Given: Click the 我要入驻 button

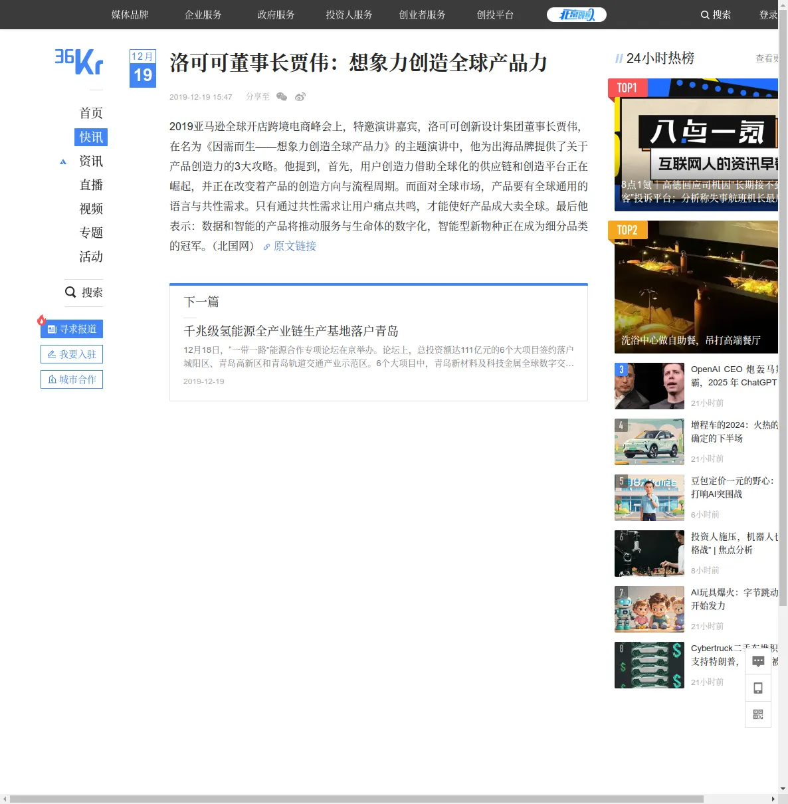Looking at the screenshot, I should coord(72,354).
